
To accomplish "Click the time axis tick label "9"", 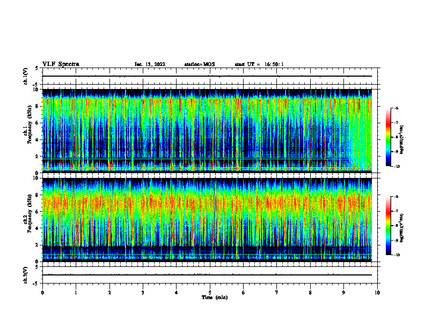I will tap(343, 293).
